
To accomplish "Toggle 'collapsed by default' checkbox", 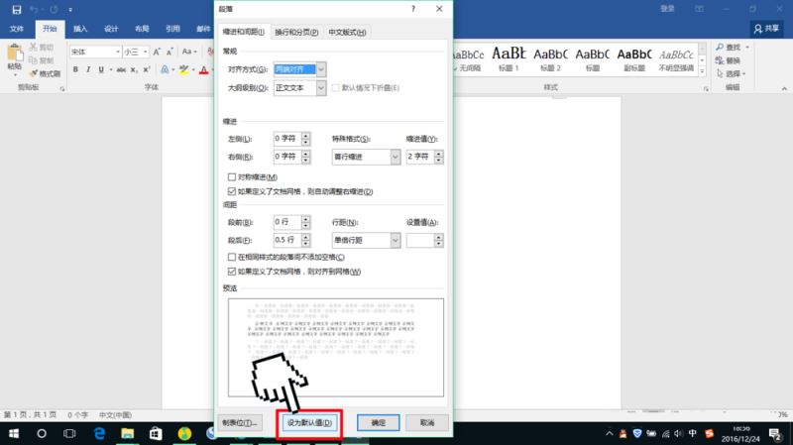I will (336, 88).
